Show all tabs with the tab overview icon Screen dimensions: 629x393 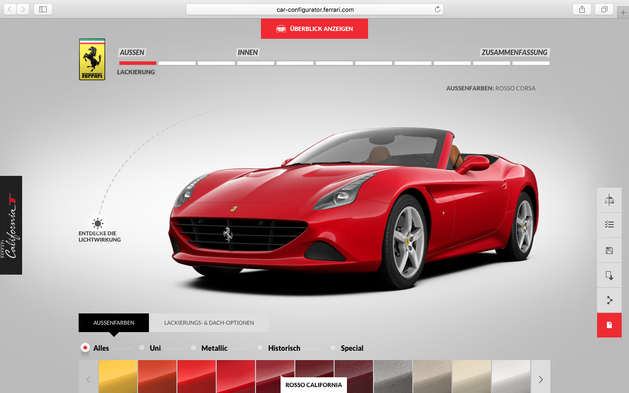point(604,9)
